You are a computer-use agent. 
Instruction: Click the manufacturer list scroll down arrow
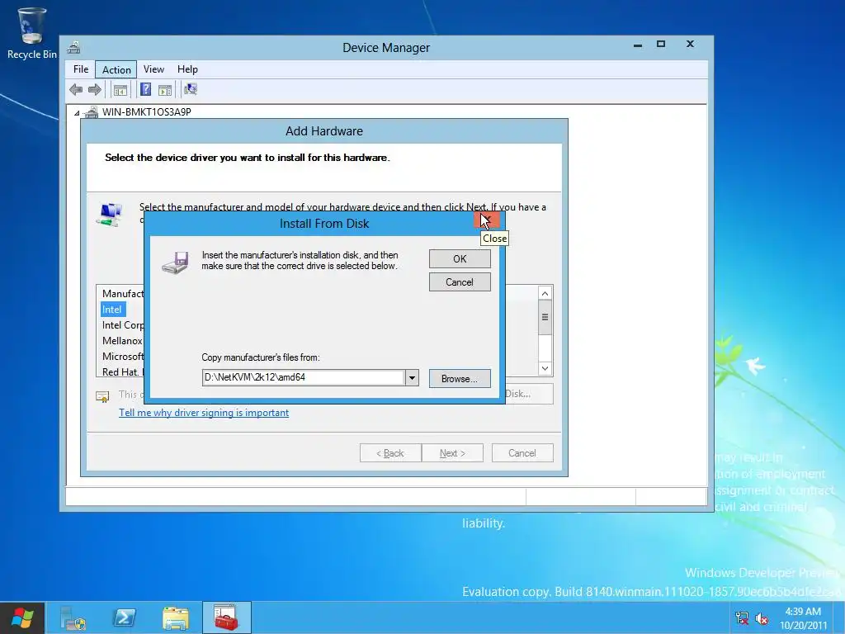click(545, 369)
